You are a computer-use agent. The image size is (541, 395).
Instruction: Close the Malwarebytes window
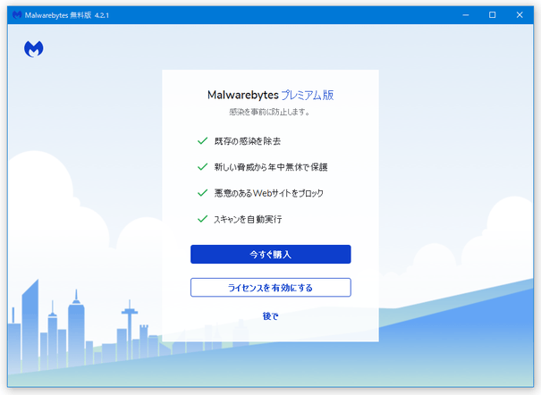[x=520, y=15]
